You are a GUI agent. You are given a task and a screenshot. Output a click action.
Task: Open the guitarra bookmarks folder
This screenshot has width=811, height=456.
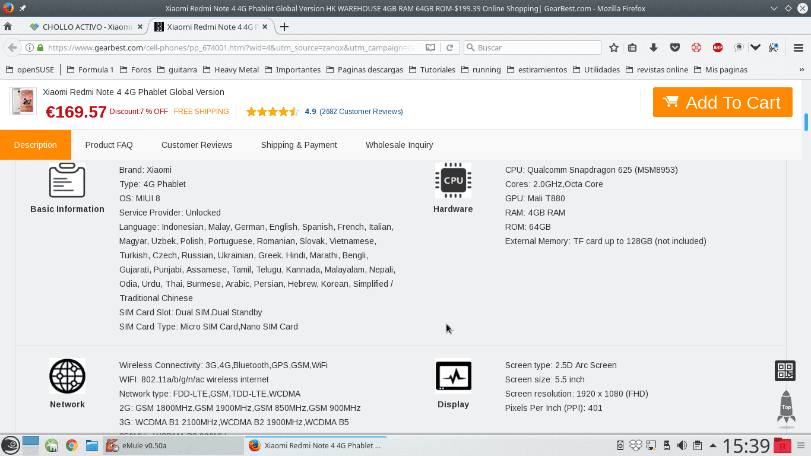pos(177,69)
